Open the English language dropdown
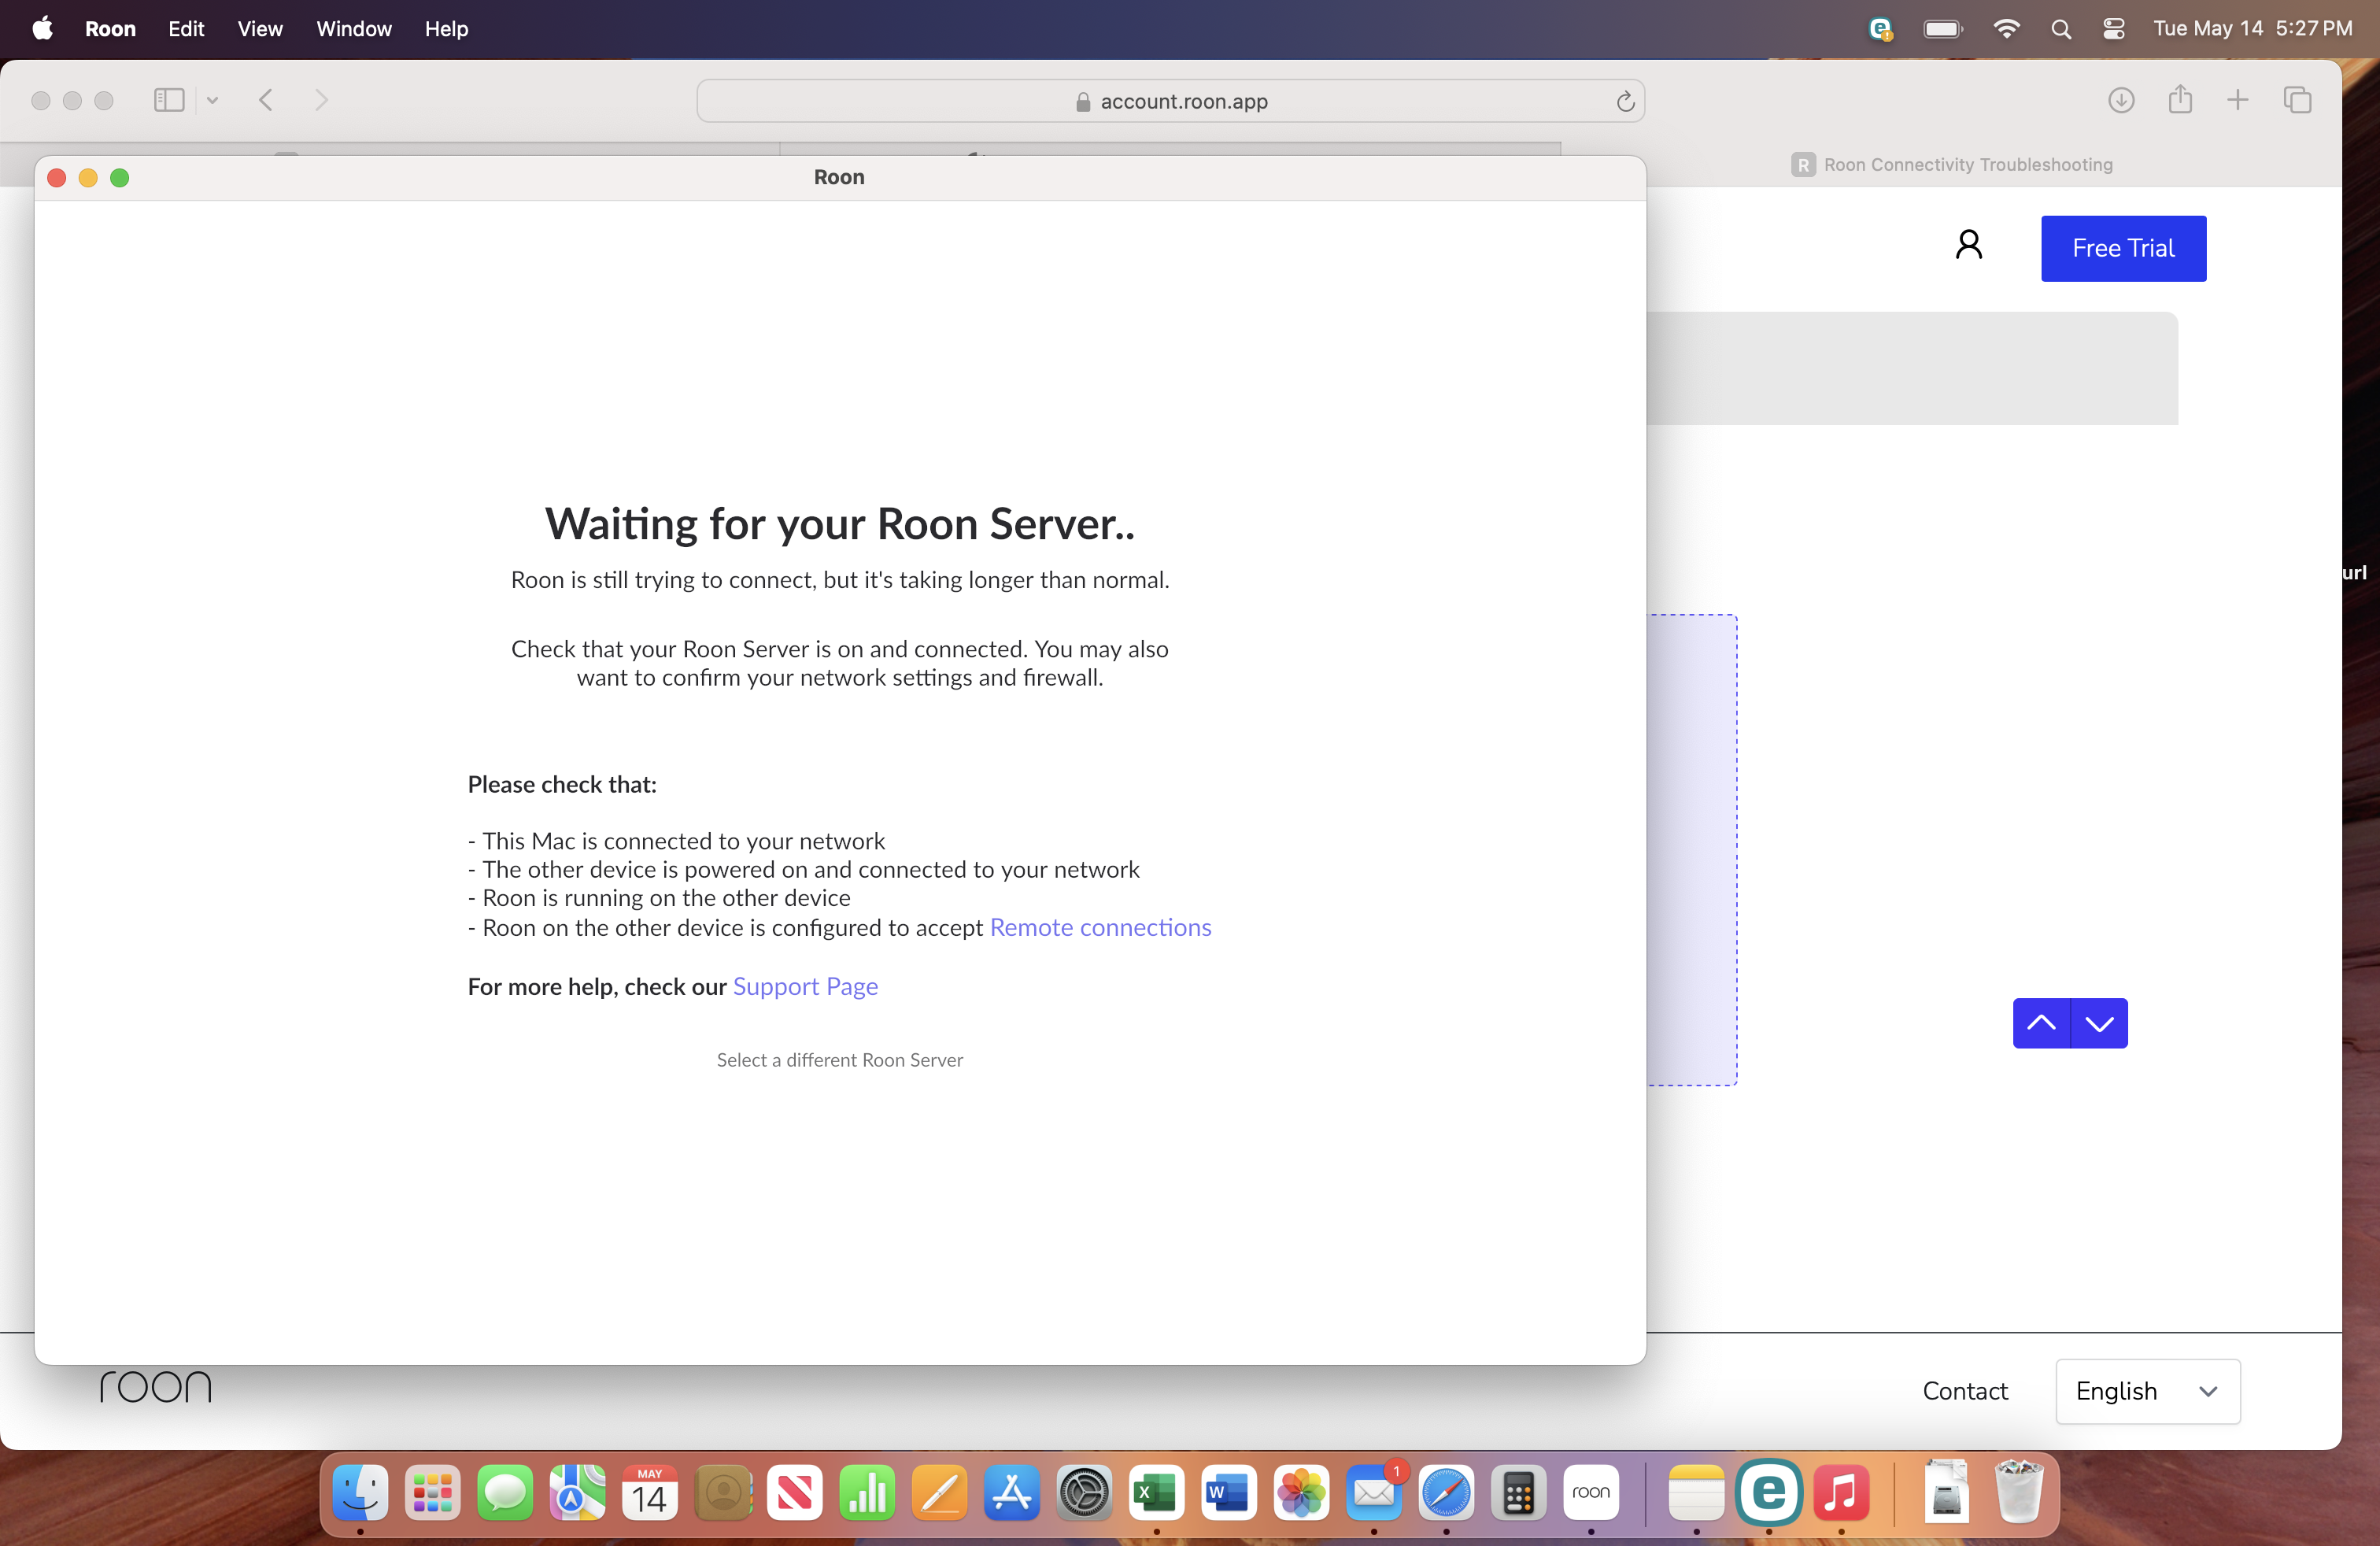The image size is (2380, 1546). pyautogui.click(x=2147, y=1391)
